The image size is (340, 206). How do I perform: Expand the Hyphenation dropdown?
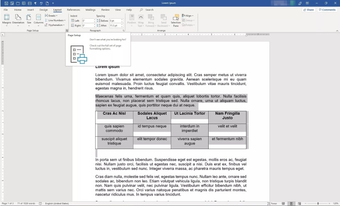(x=55, y=25)
